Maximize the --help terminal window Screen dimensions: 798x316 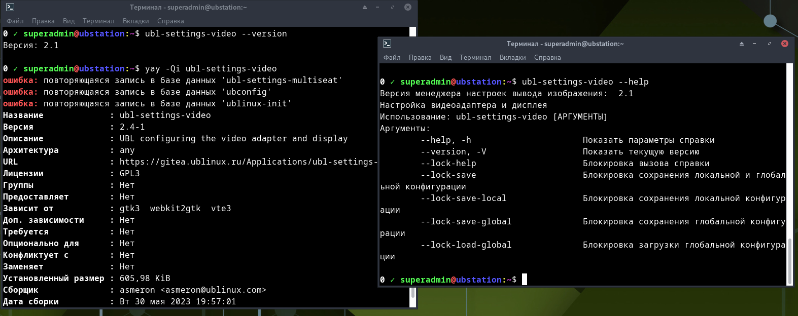pyautogui.click(x=769, y=44)
